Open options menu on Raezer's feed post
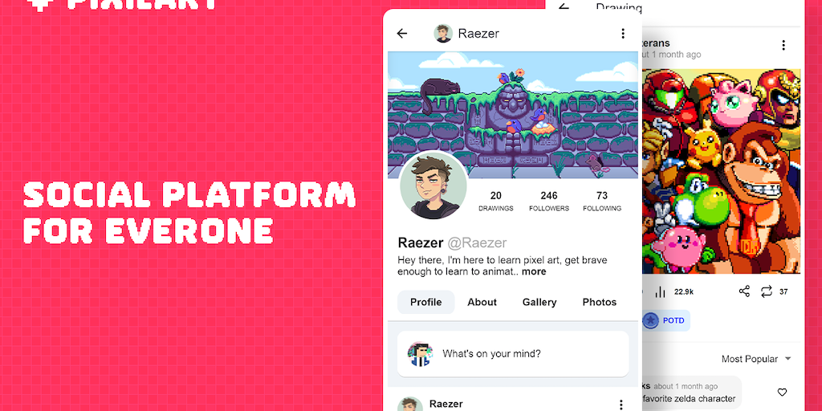Screen dimensions: 822x411 coord(621,405)
